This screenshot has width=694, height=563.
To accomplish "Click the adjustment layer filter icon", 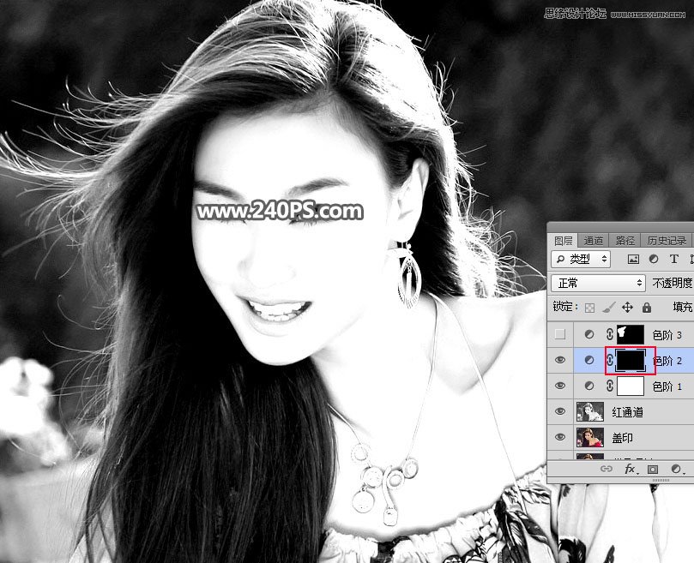I will [654, 259].
